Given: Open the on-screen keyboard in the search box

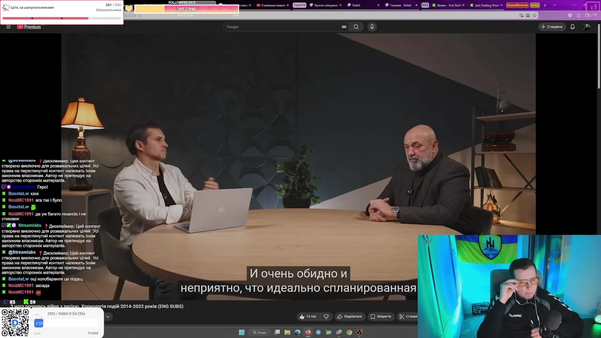Looking at the screenshot, I should tap(344, 27).
